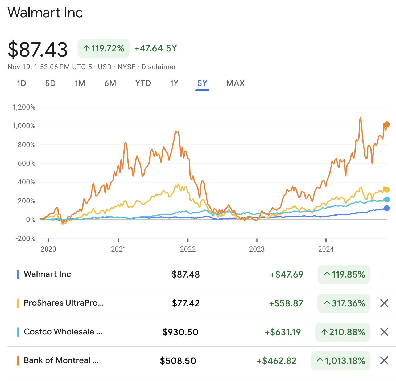The image size is (396, 381).
Task: Select the 1D time range tab
Action: 21,83
